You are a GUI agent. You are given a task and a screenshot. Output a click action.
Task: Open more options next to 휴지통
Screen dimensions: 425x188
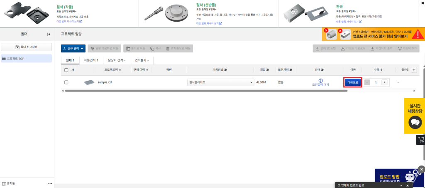[x=50, y=183]
